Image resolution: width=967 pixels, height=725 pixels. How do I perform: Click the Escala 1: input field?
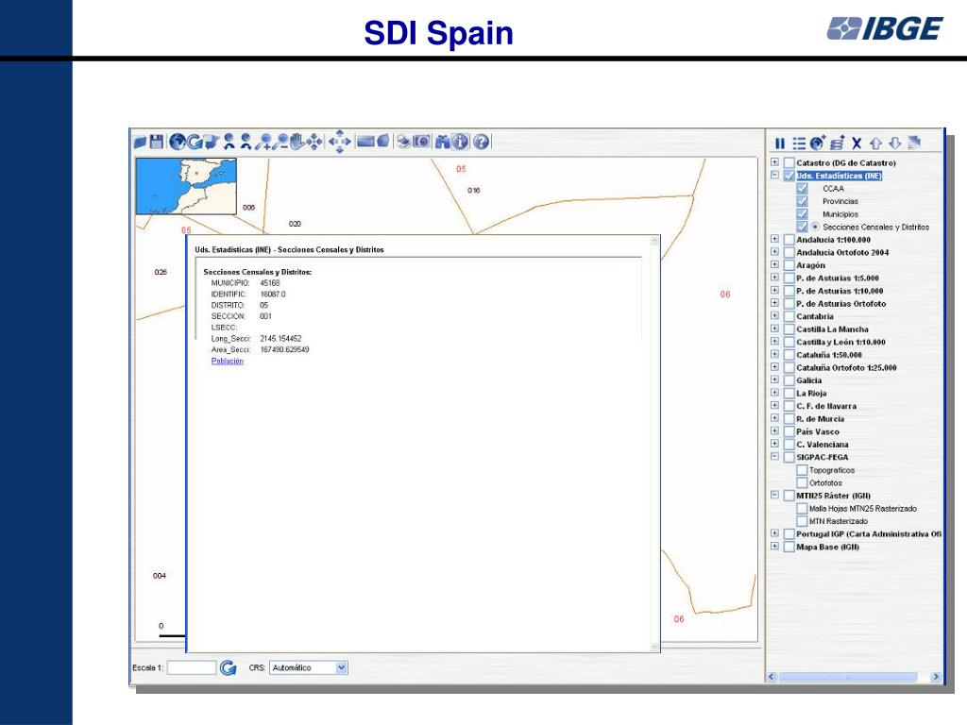pyautogui.click(x=192, y=667)
